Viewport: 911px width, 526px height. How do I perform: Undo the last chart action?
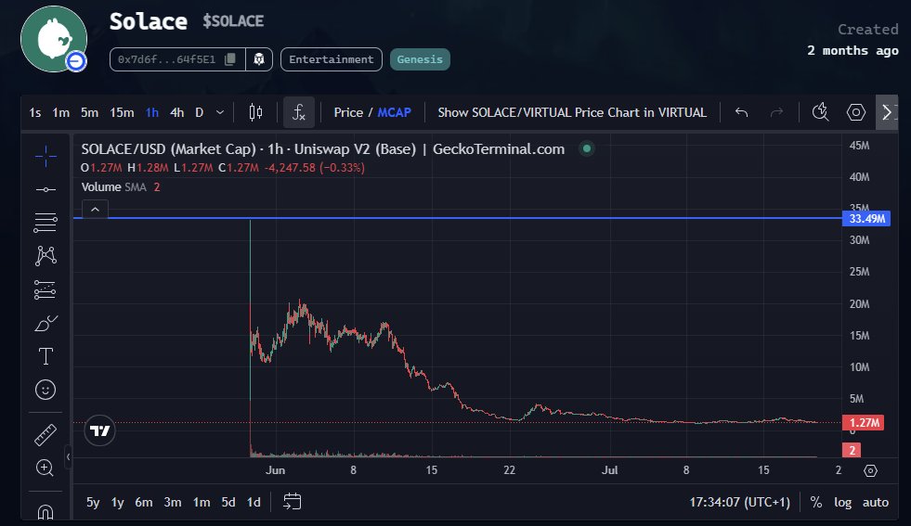click(x=741, y=112)
